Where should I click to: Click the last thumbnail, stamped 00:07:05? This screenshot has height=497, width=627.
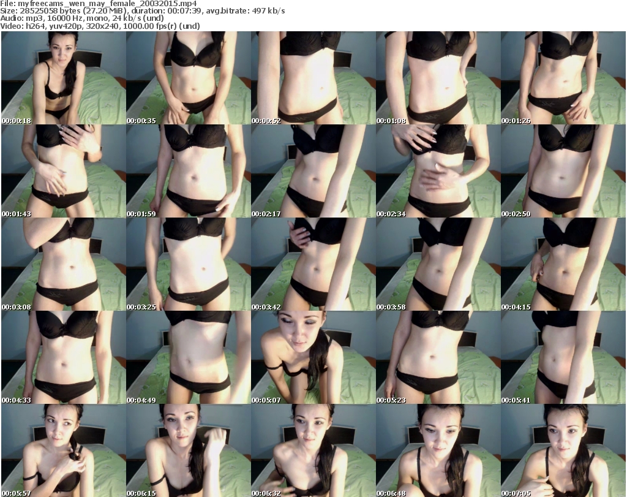pos(563,450)
